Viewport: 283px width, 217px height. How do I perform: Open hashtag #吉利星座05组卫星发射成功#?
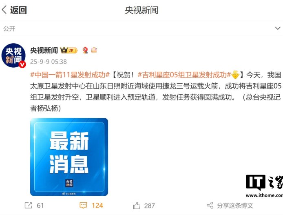[184, 75]
